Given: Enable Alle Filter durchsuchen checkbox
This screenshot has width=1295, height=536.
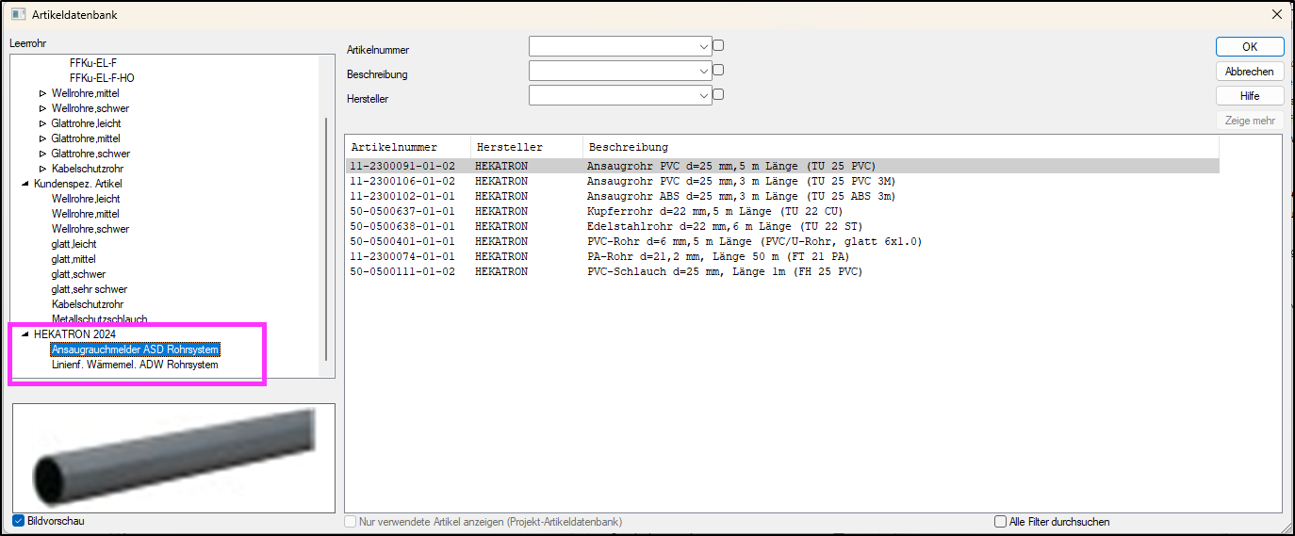Looking at the screenshot, I should [1000, 521].
